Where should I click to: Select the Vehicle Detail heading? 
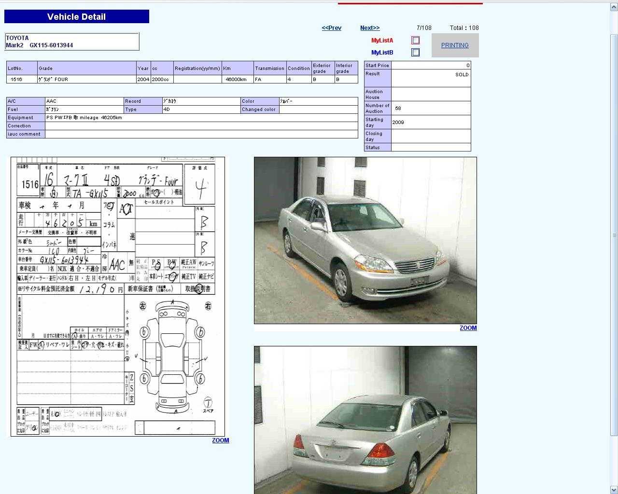point(77,16)
